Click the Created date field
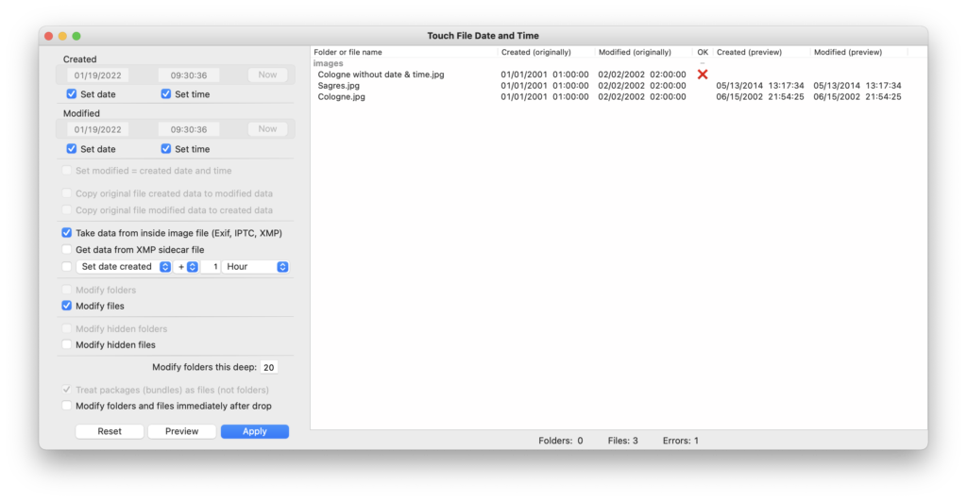The width and height of the screenshot is (967, 501). click(x=98, y=75)
